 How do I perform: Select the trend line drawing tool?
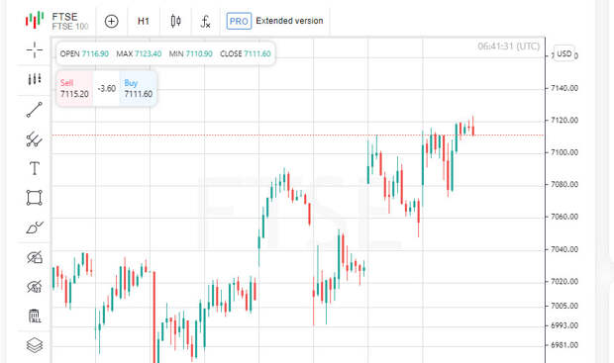35,110
